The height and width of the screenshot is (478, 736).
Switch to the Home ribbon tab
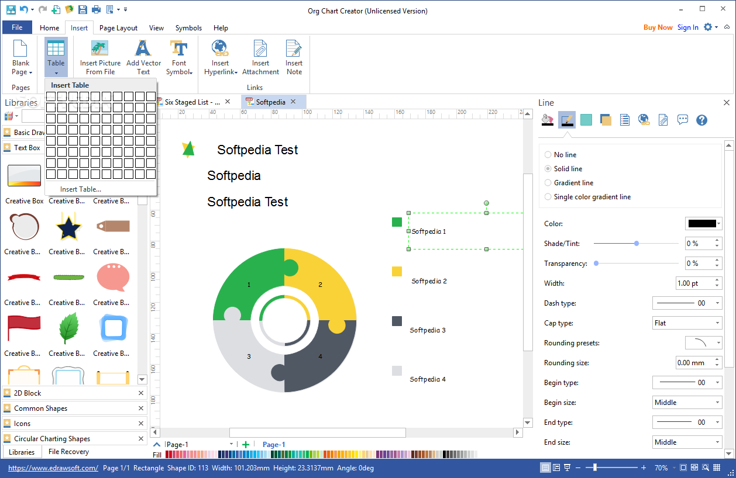tap(49, 28)
